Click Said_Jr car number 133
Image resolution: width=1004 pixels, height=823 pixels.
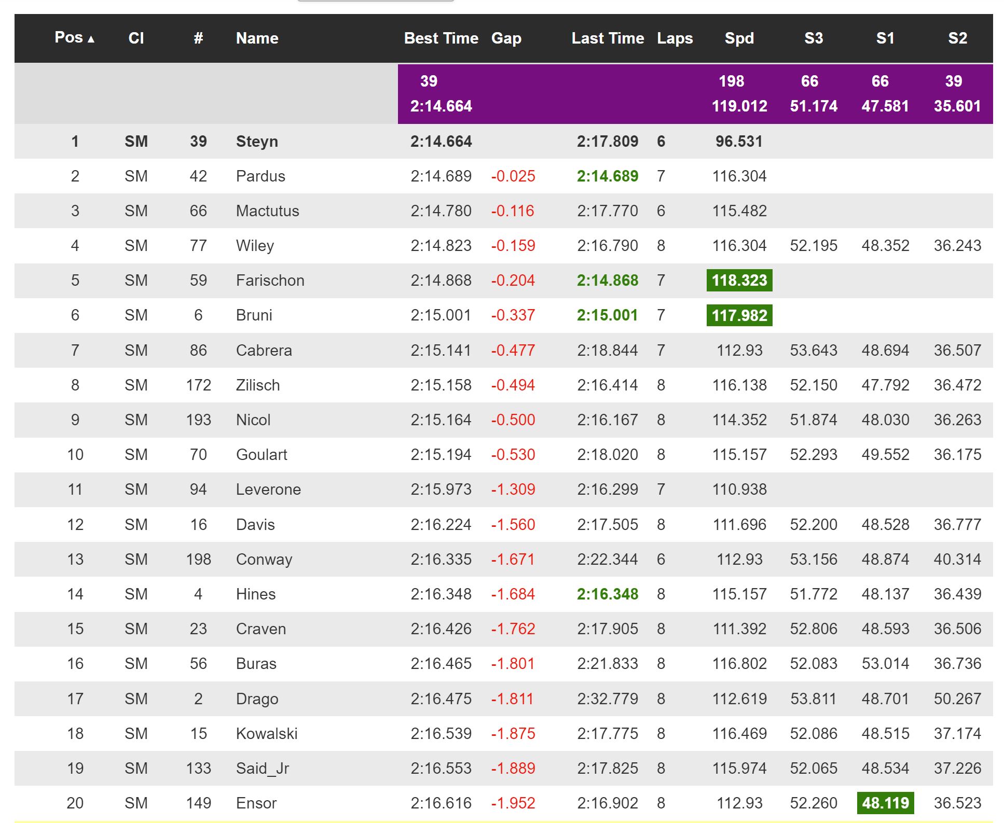click(x=198, y=769)
